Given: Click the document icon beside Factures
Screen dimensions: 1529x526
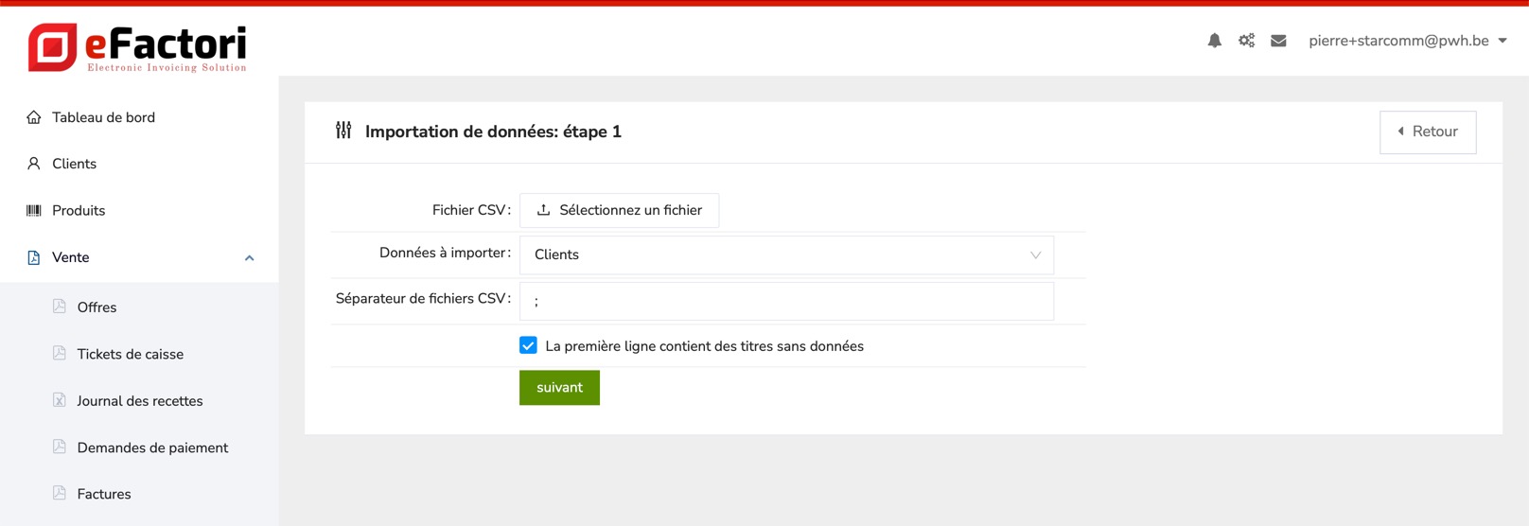Looking at the screenshot, I should tap(60, 493).
